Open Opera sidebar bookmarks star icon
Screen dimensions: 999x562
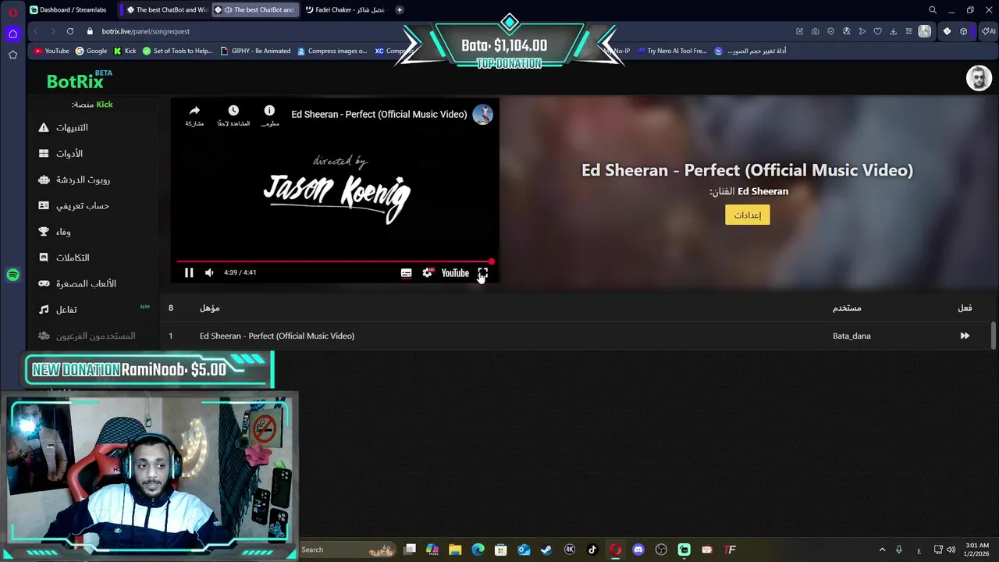coord(12,55)
